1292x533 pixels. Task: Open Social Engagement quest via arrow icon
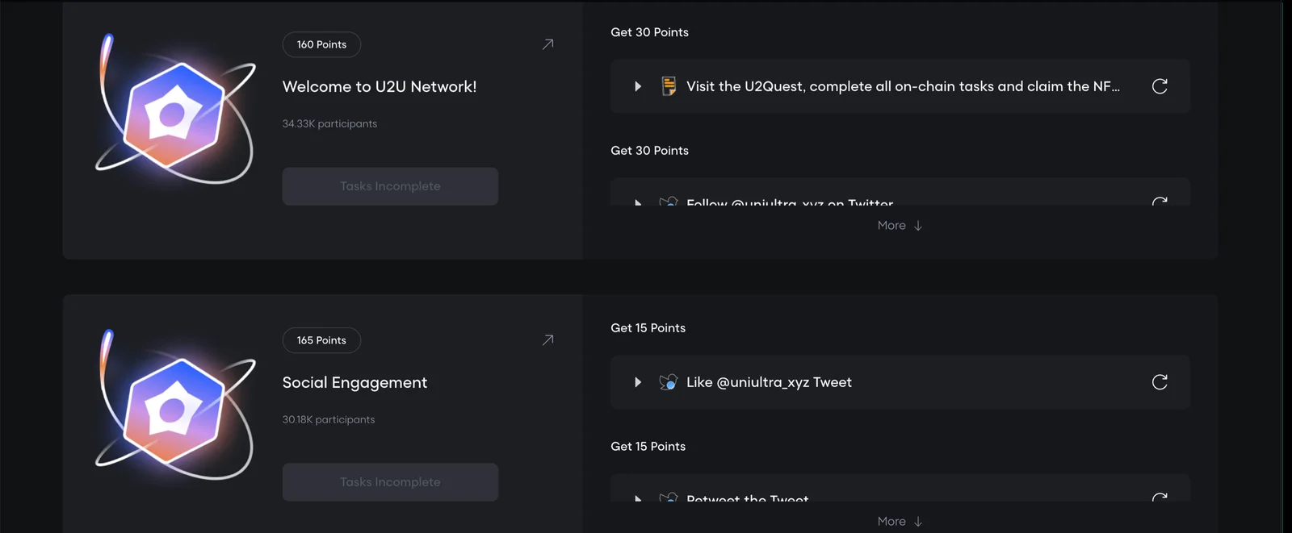click(548, 340)
